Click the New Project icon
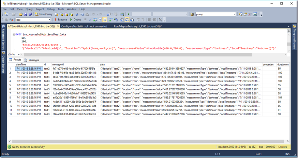Screen dimensions: 298x158 pos(6,14)
